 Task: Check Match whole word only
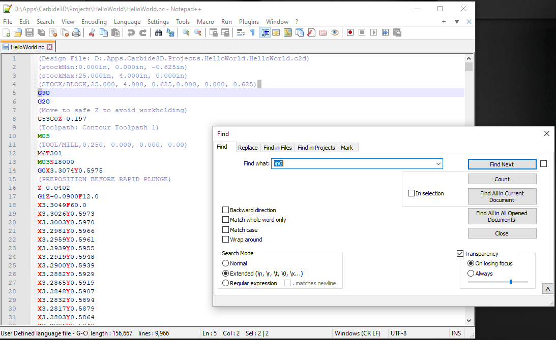(225, 220)
